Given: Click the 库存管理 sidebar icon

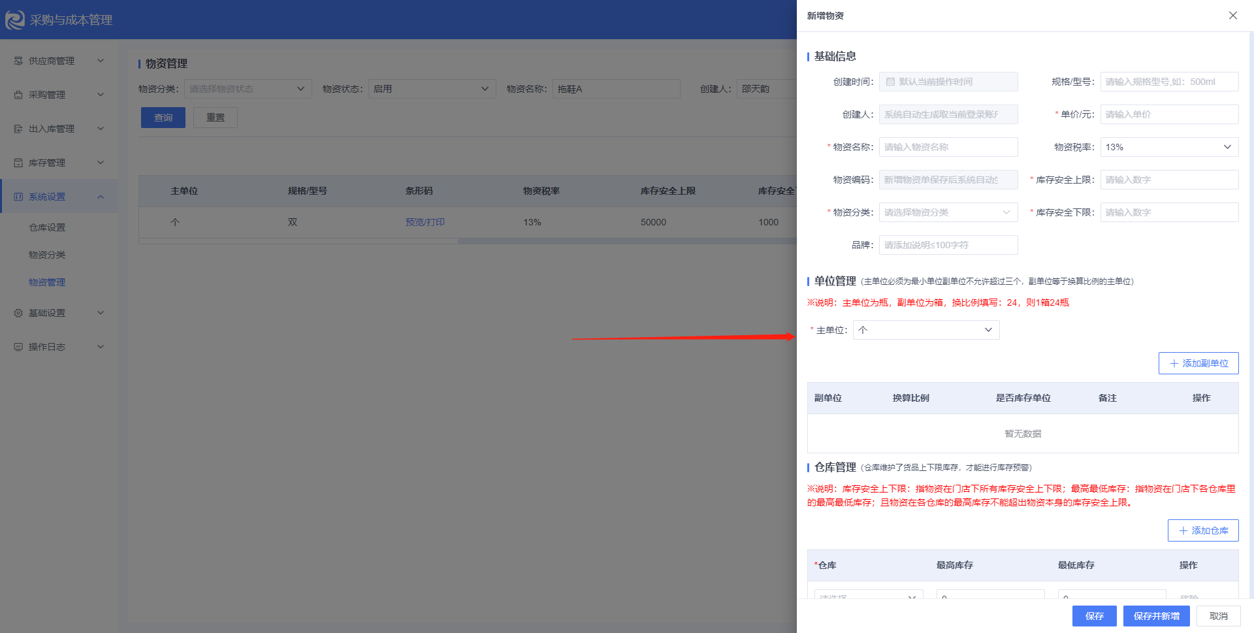Looking at the screenshot, I should pyautogui.click(x=18, y=163).
